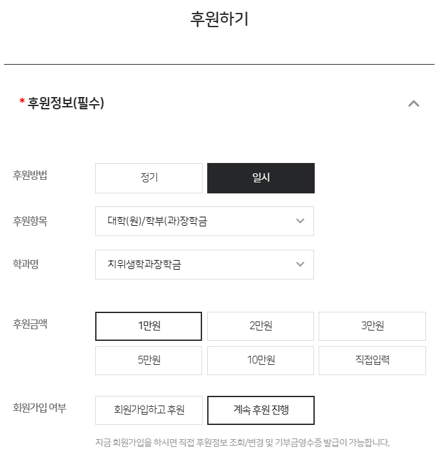Choose 회원가입하고 후원 option

pyautogui.click(x=149, y=410)
